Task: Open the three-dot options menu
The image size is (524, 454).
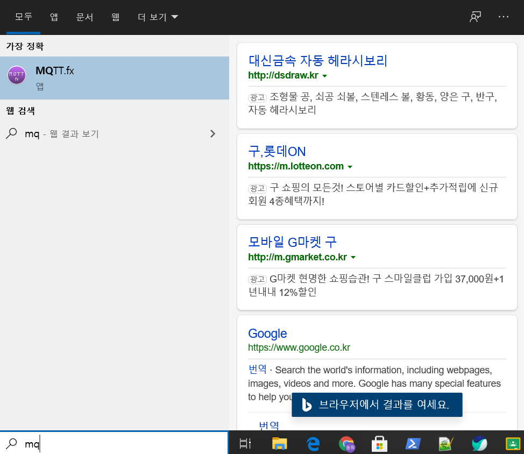Action: click(x=504, y=17)
